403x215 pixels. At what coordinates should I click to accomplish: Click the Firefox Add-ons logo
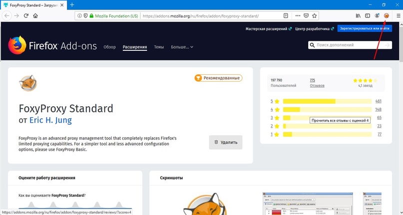coord(52,45)
